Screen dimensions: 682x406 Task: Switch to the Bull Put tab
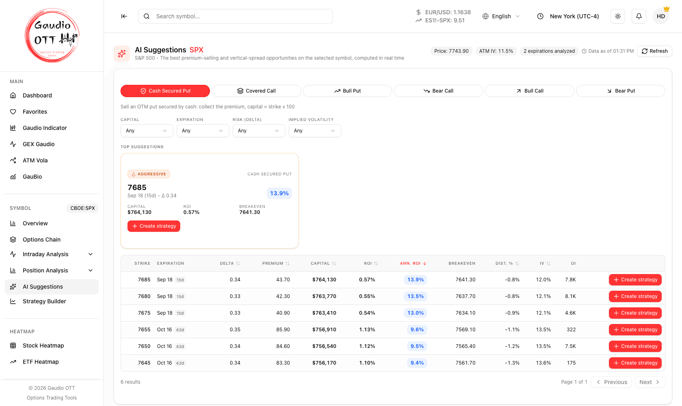pyautogui.click(x=347, y=91)
